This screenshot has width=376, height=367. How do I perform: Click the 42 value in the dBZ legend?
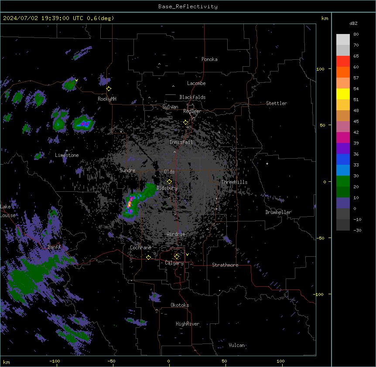[x=356, y=132]
